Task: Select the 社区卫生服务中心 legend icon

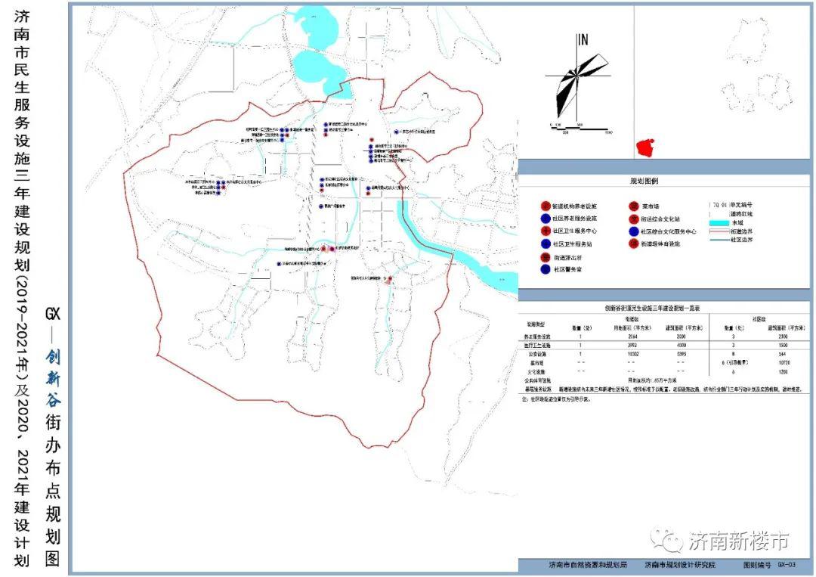Action: tap(546, 231)
